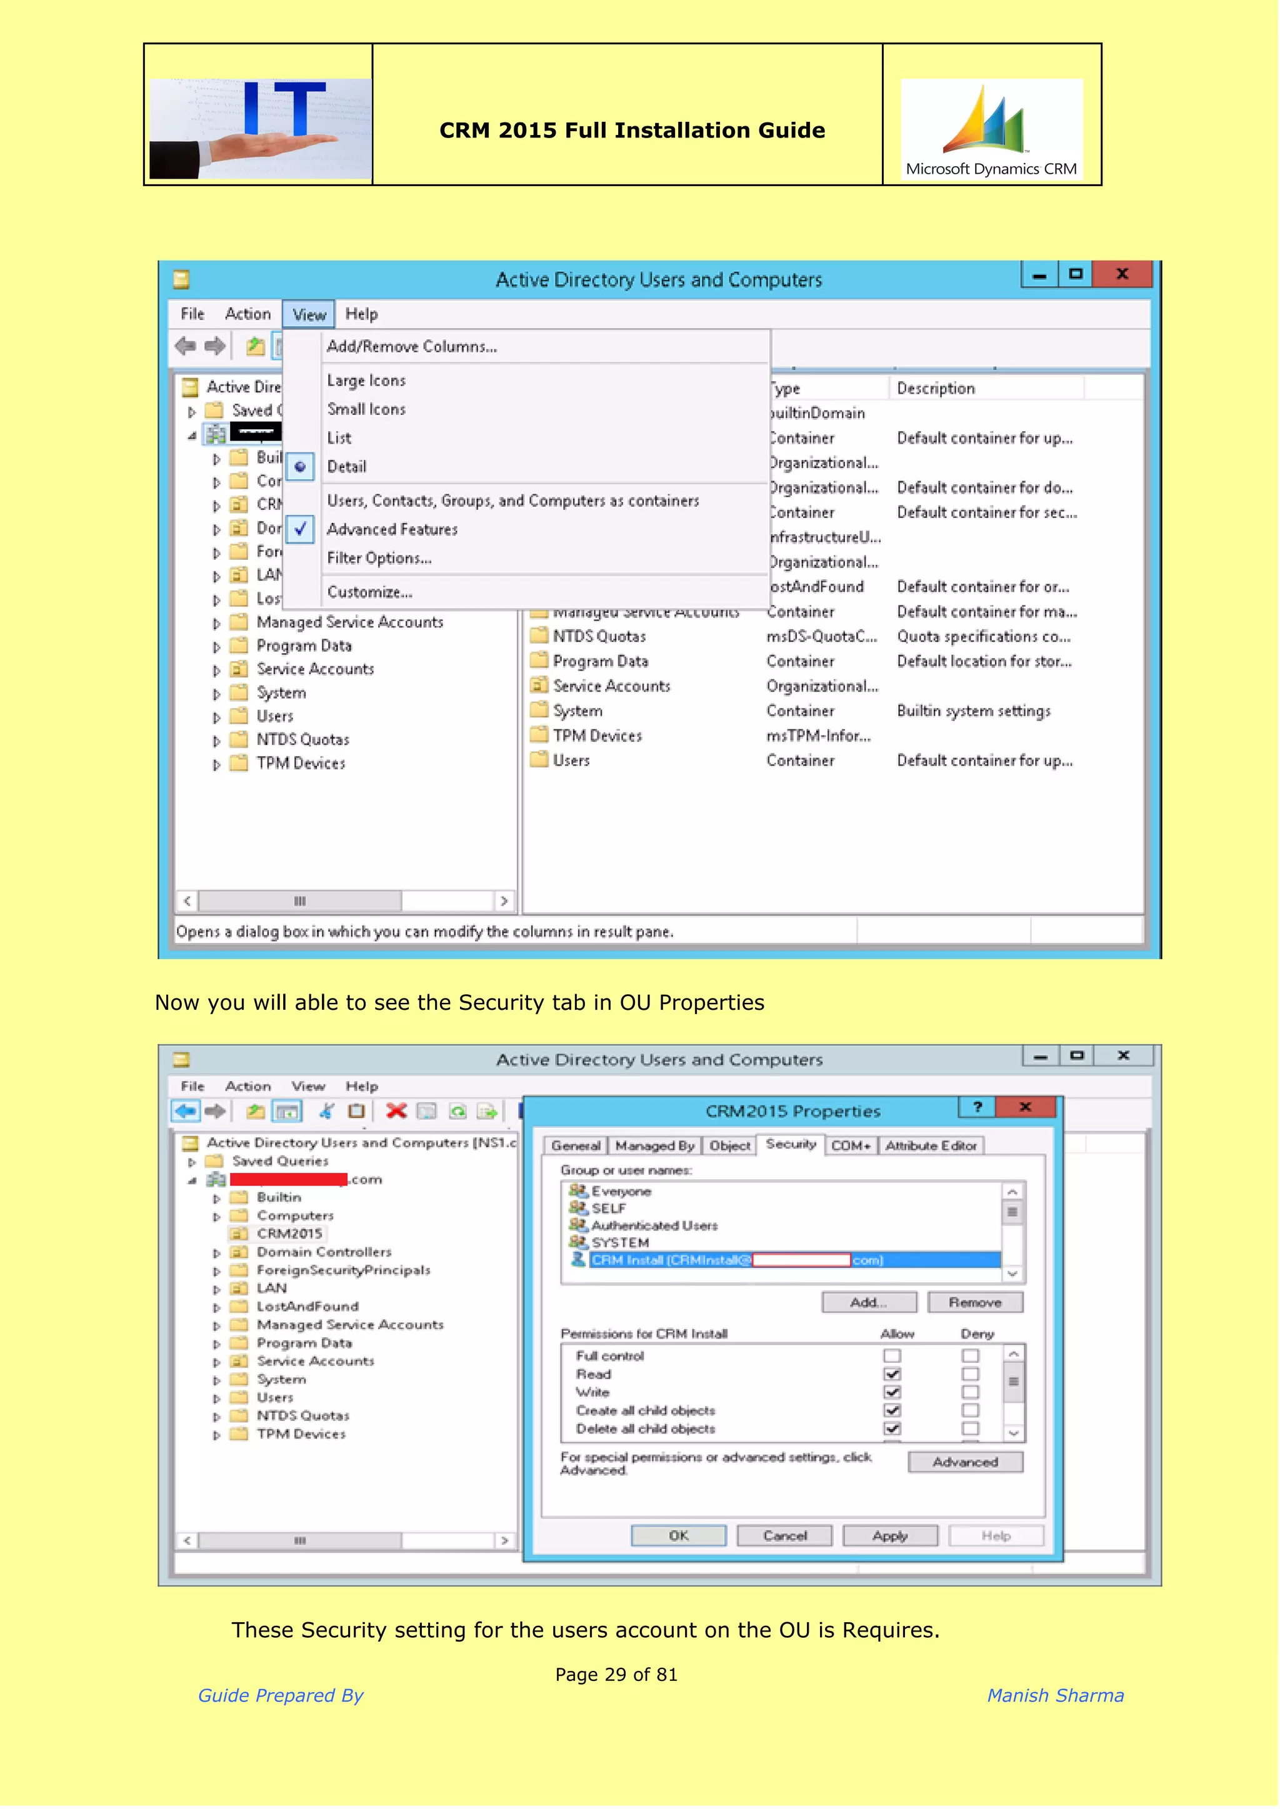Click the Up One Level icon in the window with View open
1280x1809 pixels.
[254, 346]
